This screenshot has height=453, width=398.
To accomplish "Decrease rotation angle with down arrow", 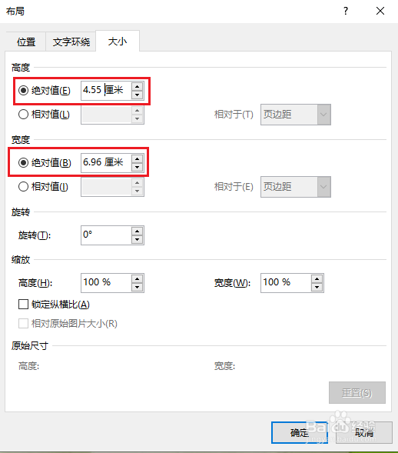I will click(x=137, y=239).
